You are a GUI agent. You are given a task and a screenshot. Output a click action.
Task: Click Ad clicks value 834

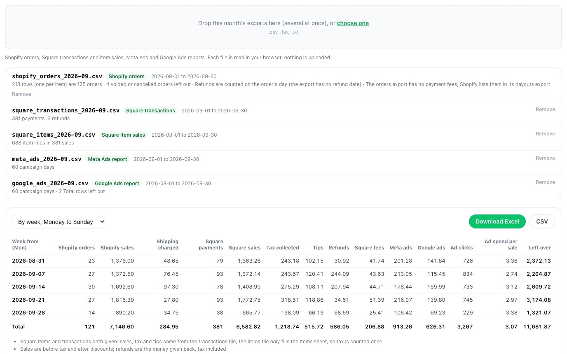coord(468,274)
